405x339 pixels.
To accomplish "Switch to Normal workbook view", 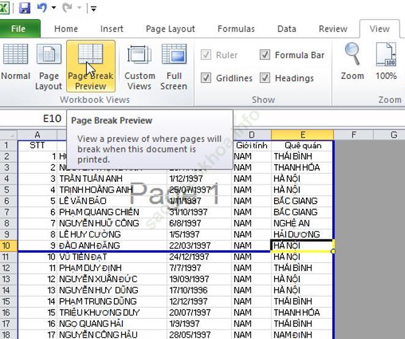I will pyautogui.click(x=15, y=66).
